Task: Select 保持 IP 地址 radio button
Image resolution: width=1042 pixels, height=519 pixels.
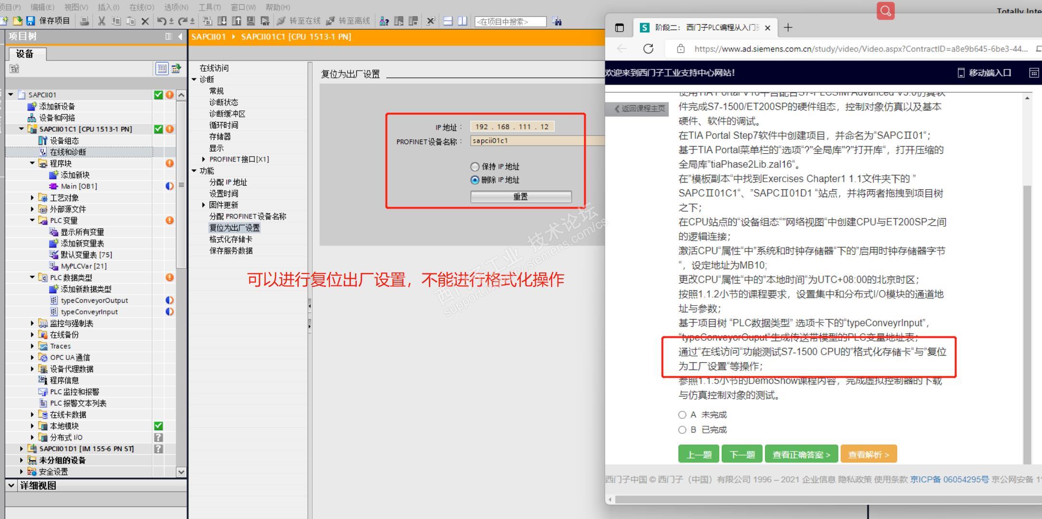Action: pyautogui.click(x=475, y=167)
